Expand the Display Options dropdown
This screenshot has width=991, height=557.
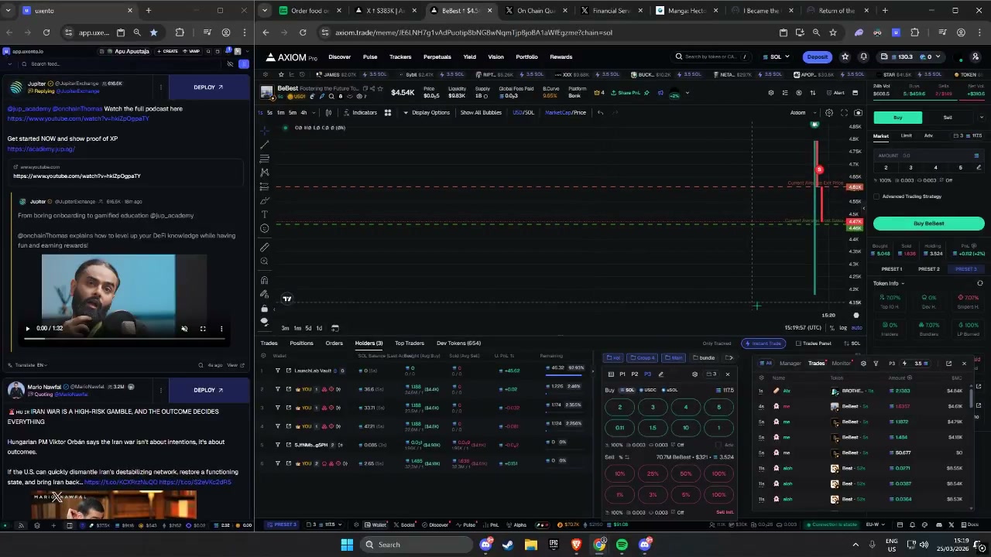click(427, 113)
